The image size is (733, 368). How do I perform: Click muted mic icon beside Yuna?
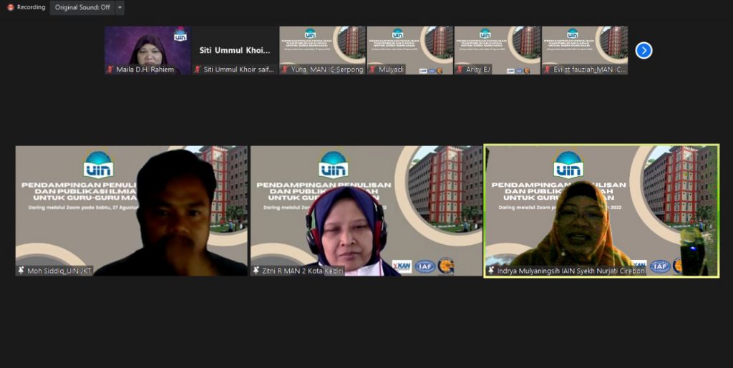click(x=285, y=69)
